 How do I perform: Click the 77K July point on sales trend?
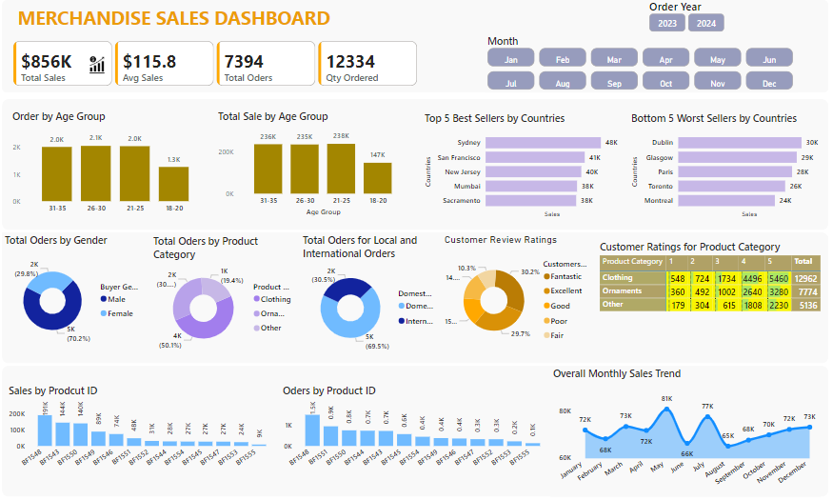pos(707,417)
